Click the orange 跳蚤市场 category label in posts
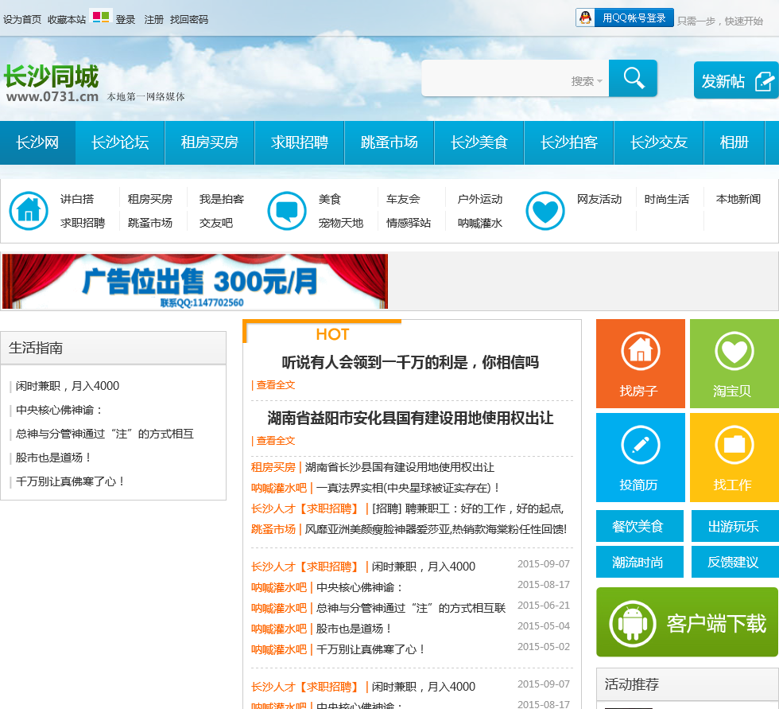 click(273, 529)
